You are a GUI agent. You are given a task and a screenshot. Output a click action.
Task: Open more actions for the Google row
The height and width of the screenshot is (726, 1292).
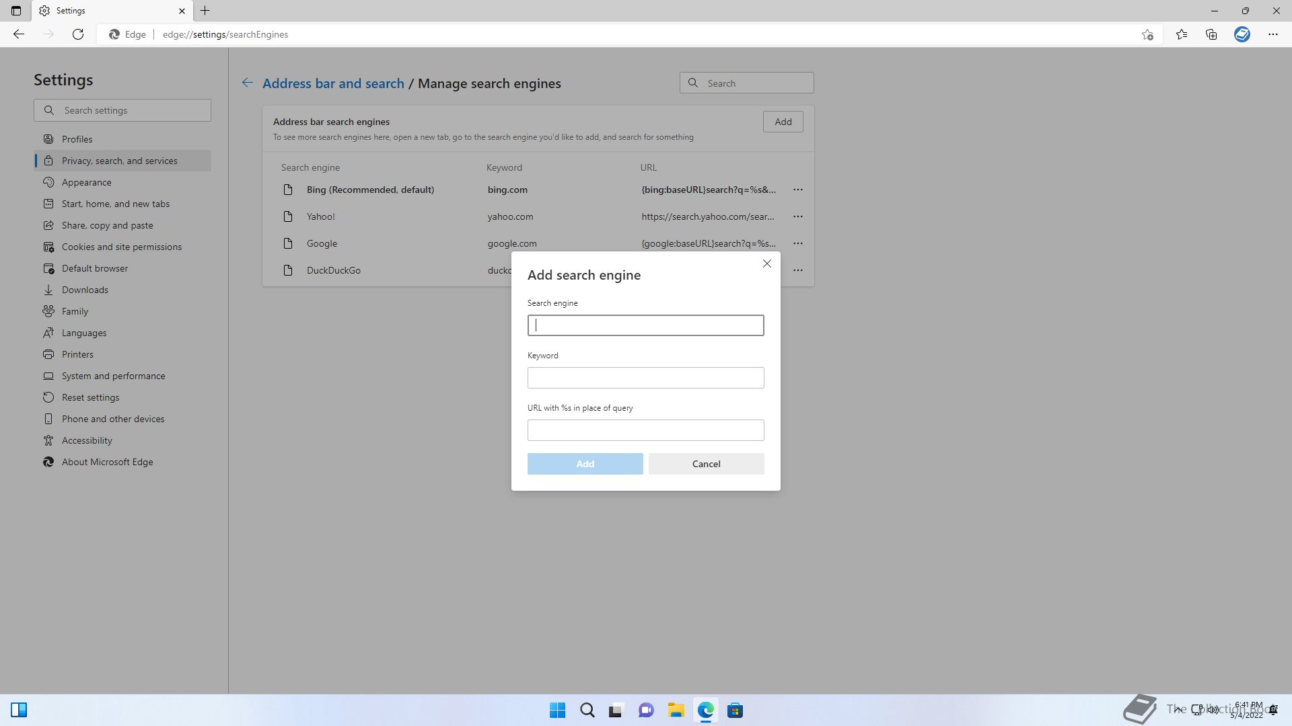797,243
